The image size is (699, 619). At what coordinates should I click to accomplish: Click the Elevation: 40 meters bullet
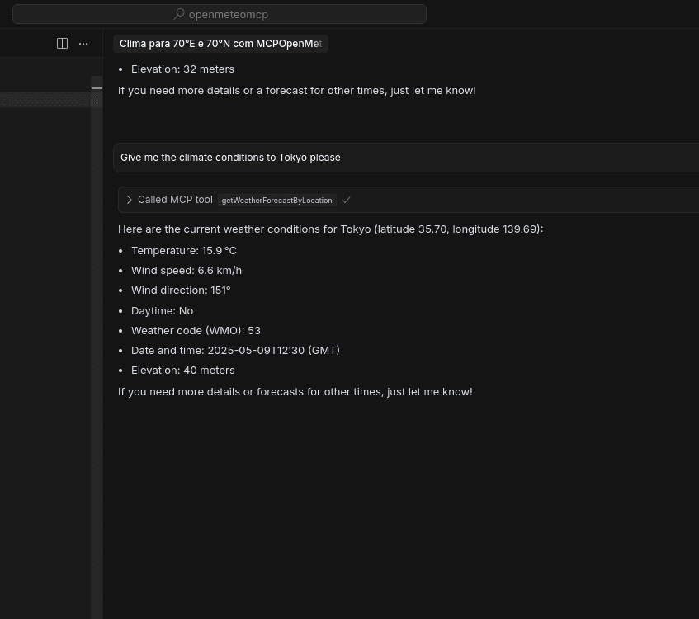click(182, 370)
